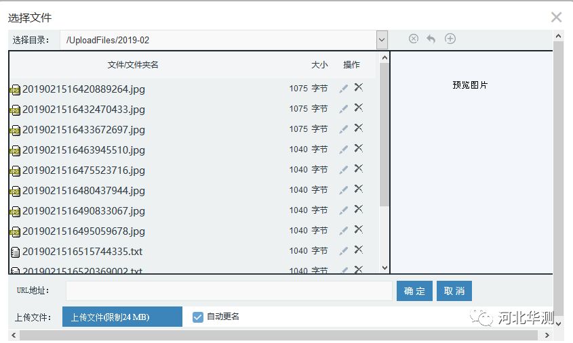Click the 操作 column header
The image size is (573, 343).
point(351,65)
